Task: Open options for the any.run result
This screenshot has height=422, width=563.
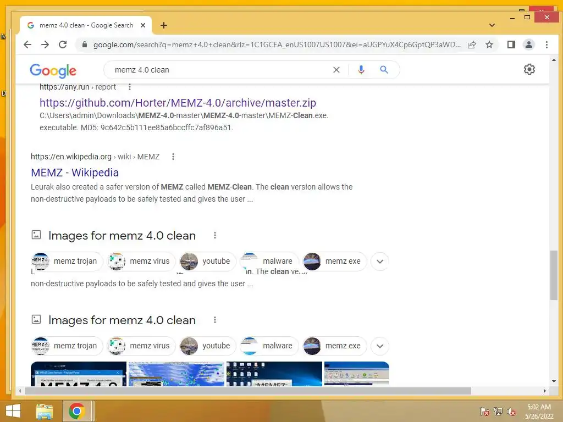Action: click(130, 87)
